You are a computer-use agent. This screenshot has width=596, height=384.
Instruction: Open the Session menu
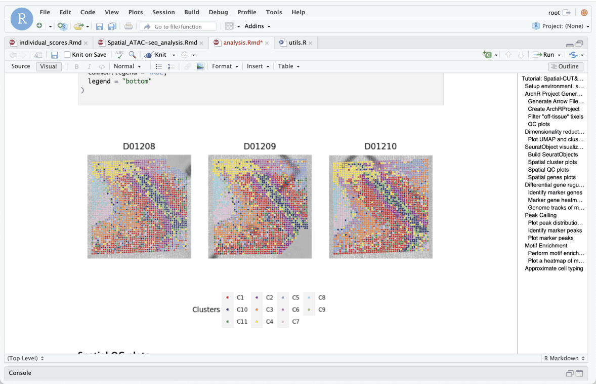[163, 12]
